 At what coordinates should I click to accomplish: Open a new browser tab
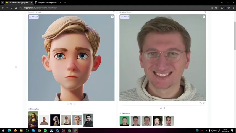coord(65,2)
